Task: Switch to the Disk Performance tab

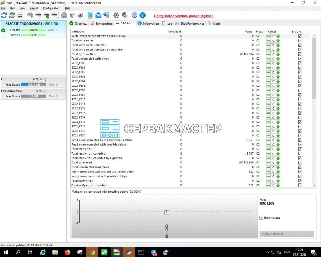Action: coord(190,24)
